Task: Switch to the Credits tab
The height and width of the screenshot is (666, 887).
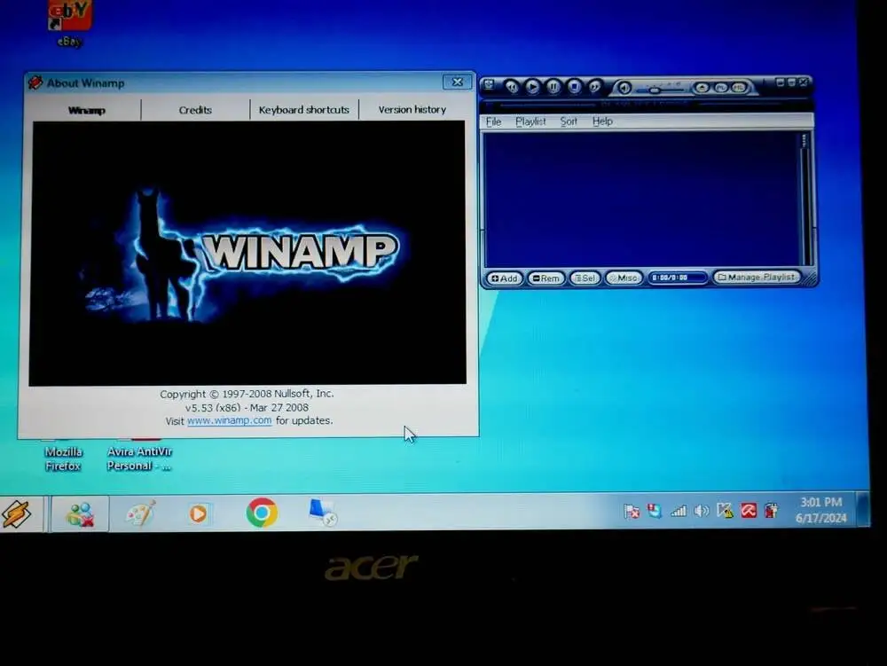Action: pos(195,110)
